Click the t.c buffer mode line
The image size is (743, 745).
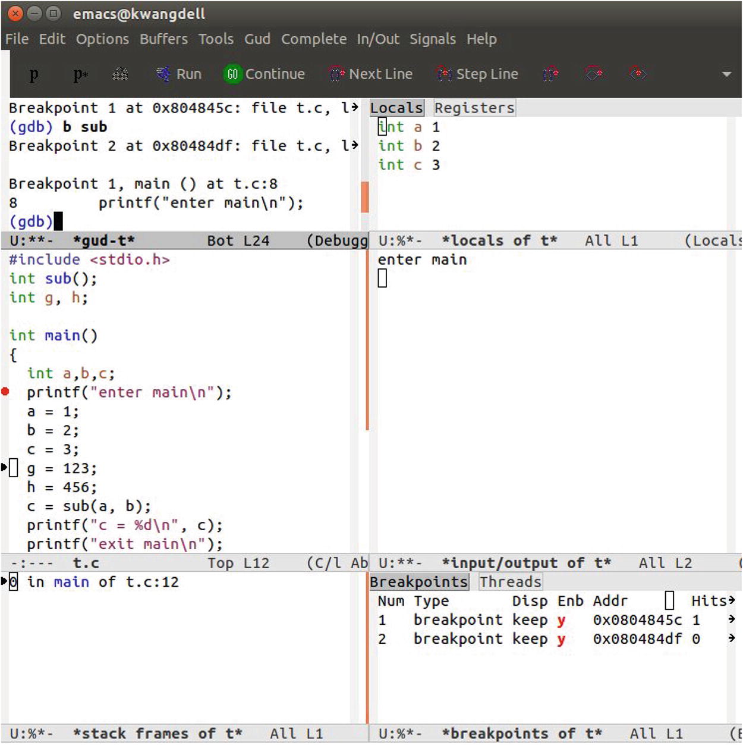pos(184,563)
